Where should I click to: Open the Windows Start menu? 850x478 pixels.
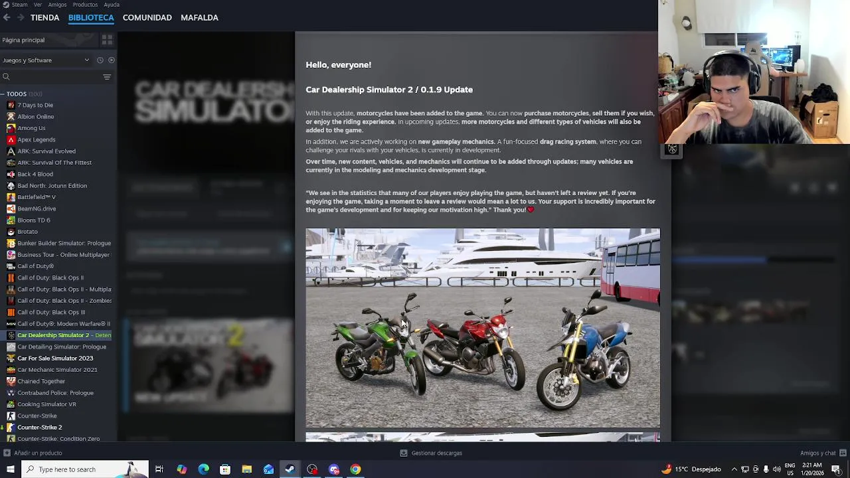pos(10,469)
